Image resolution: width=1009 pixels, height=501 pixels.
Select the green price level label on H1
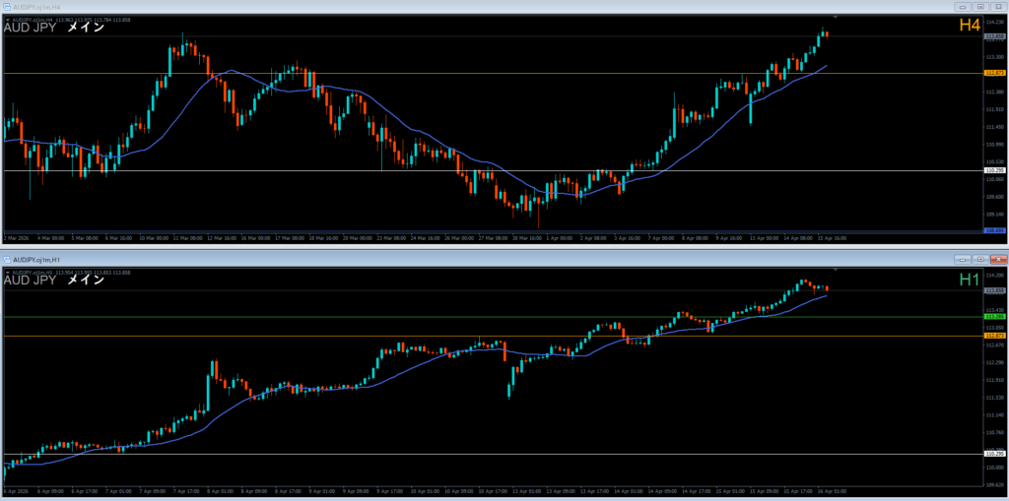click(994, 317)
